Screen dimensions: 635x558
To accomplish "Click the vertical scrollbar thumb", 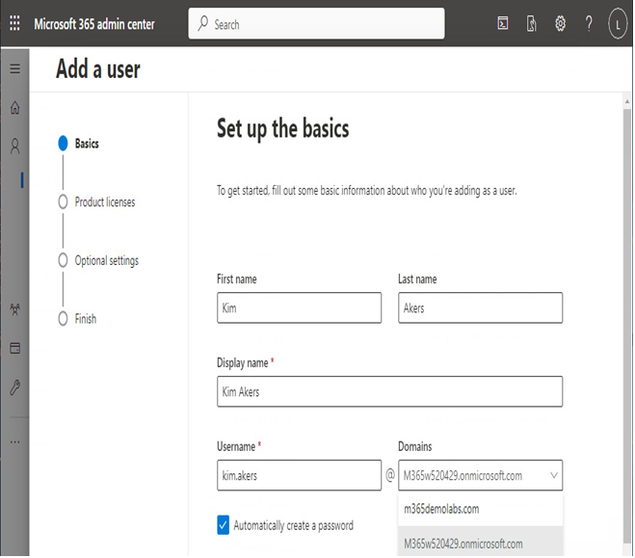I will coord(628,326).
